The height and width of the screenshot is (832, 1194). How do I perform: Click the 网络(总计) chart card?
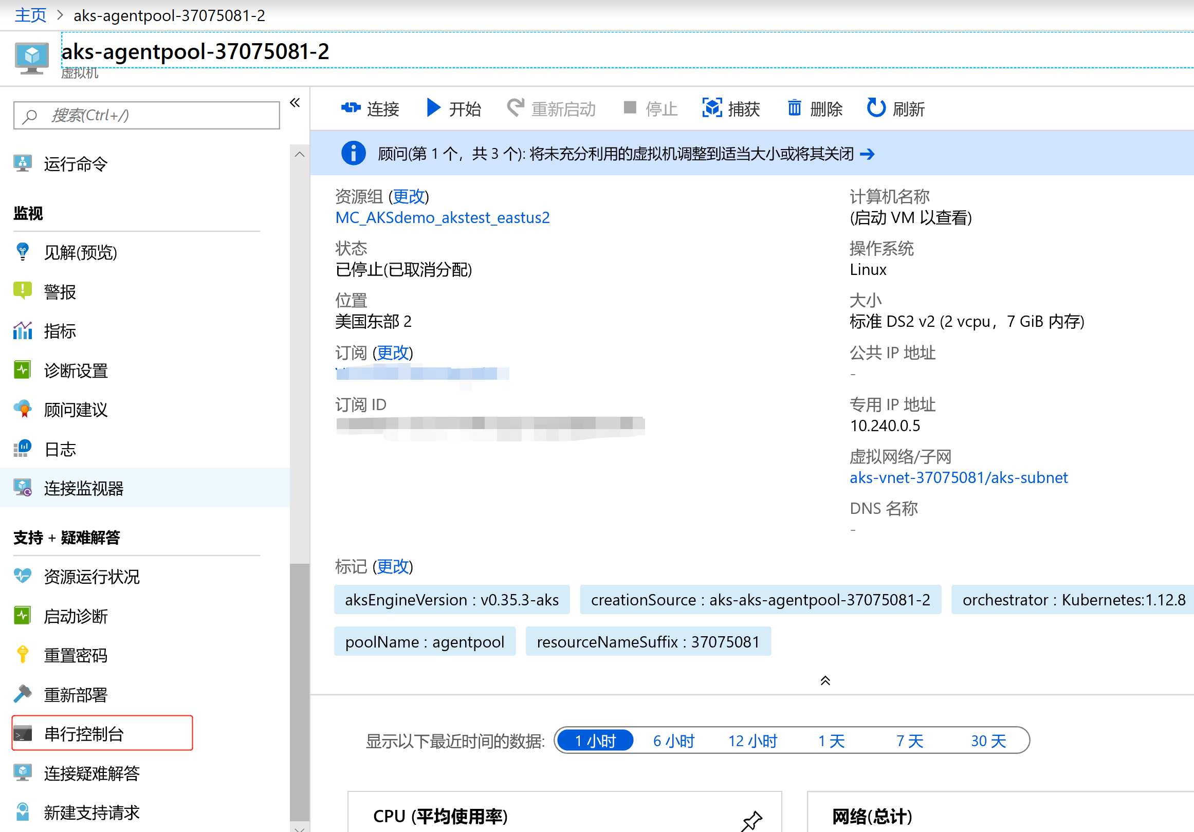click(x=1000, y=812)
